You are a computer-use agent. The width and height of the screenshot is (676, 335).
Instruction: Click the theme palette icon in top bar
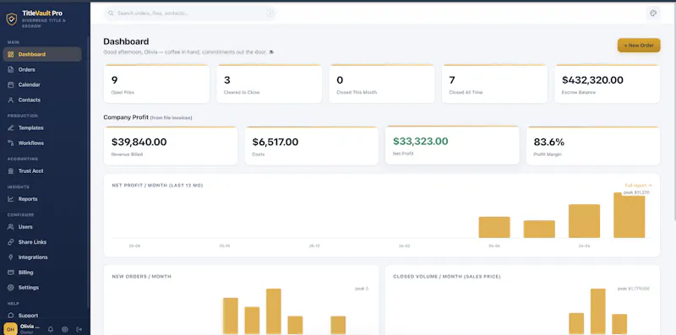pos(653,13)
